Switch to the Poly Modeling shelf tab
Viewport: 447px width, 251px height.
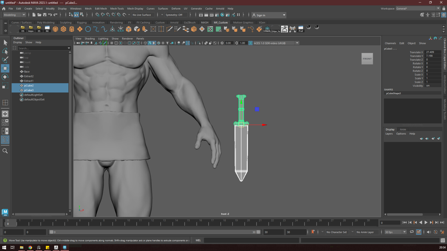coord(46,23)
